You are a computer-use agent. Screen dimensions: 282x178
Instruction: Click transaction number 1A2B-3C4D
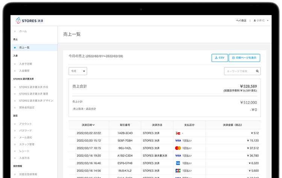125,133
